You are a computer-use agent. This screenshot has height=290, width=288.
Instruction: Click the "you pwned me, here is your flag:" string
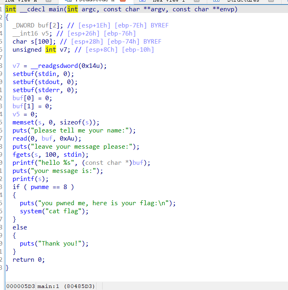coord(103,204)
